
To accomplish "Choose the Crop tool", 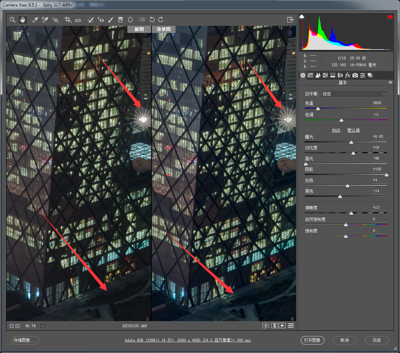I will click(x=67, y=20).
